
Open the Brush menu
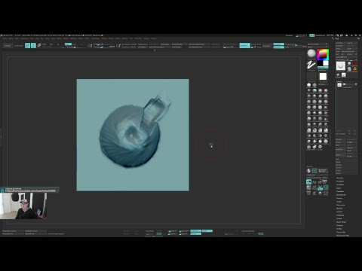pyautogui.click(x=11, y=38)
